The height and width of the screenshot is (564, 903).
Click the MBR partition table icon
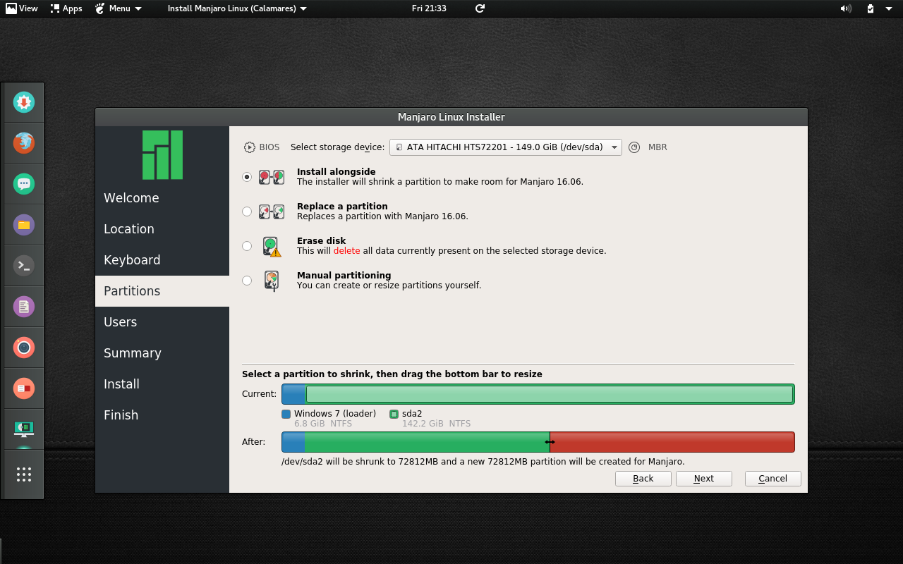pyautogui.click(x=634, y=147)
